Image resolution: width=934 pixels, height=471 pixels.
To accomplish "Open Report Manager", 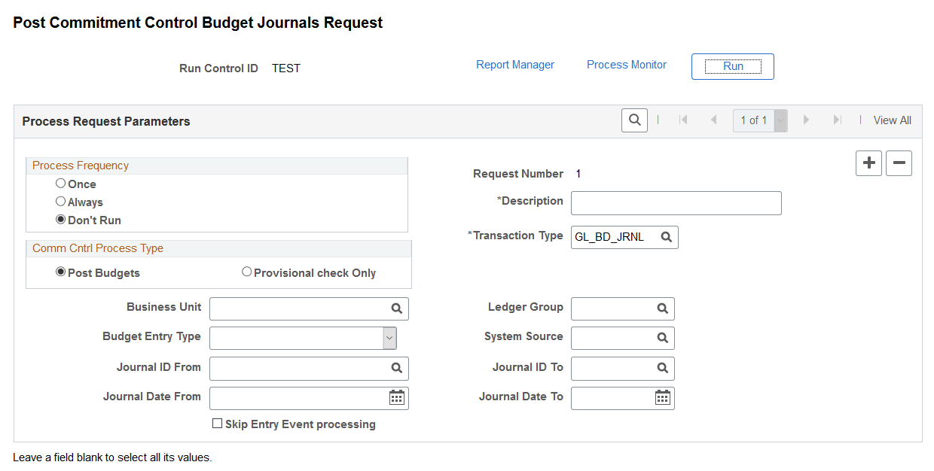I will tap(515, 65).
